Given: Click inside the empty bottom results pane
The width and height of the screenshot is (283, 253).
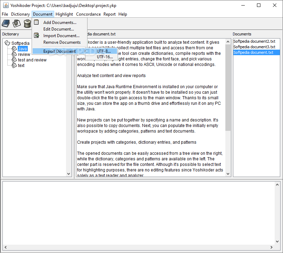Looking at the screenshot, I should (x=139, y=213).
